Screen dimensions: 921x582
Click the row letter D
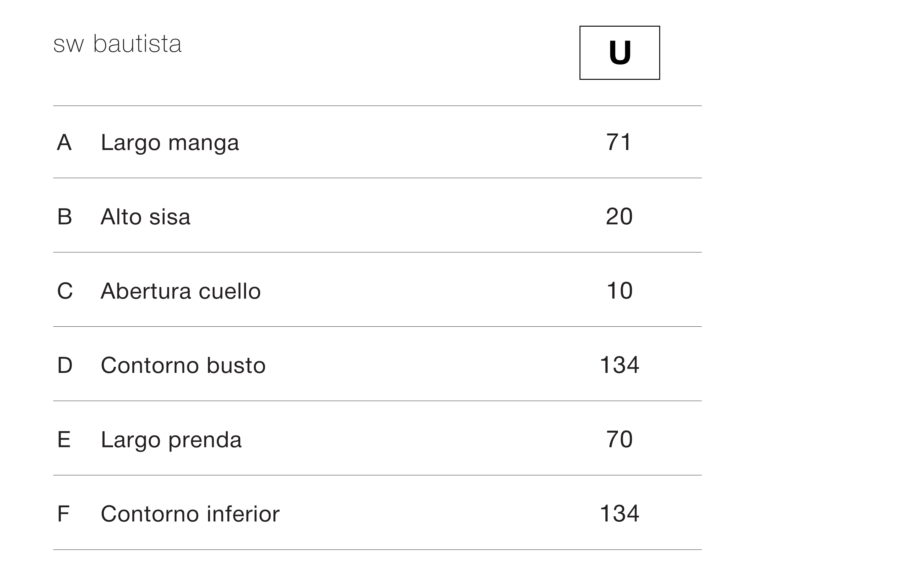point(64,365)
